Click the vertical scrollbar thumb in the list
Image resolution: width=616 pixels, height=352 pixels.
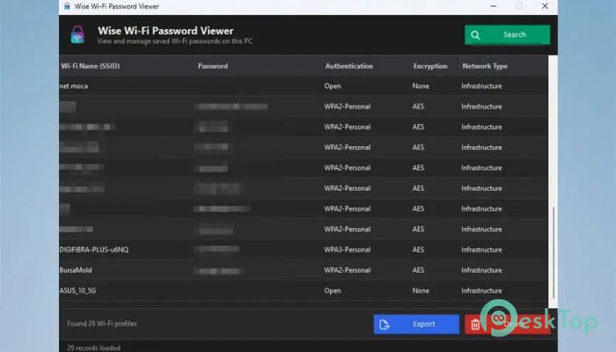(x=554, y=253)
